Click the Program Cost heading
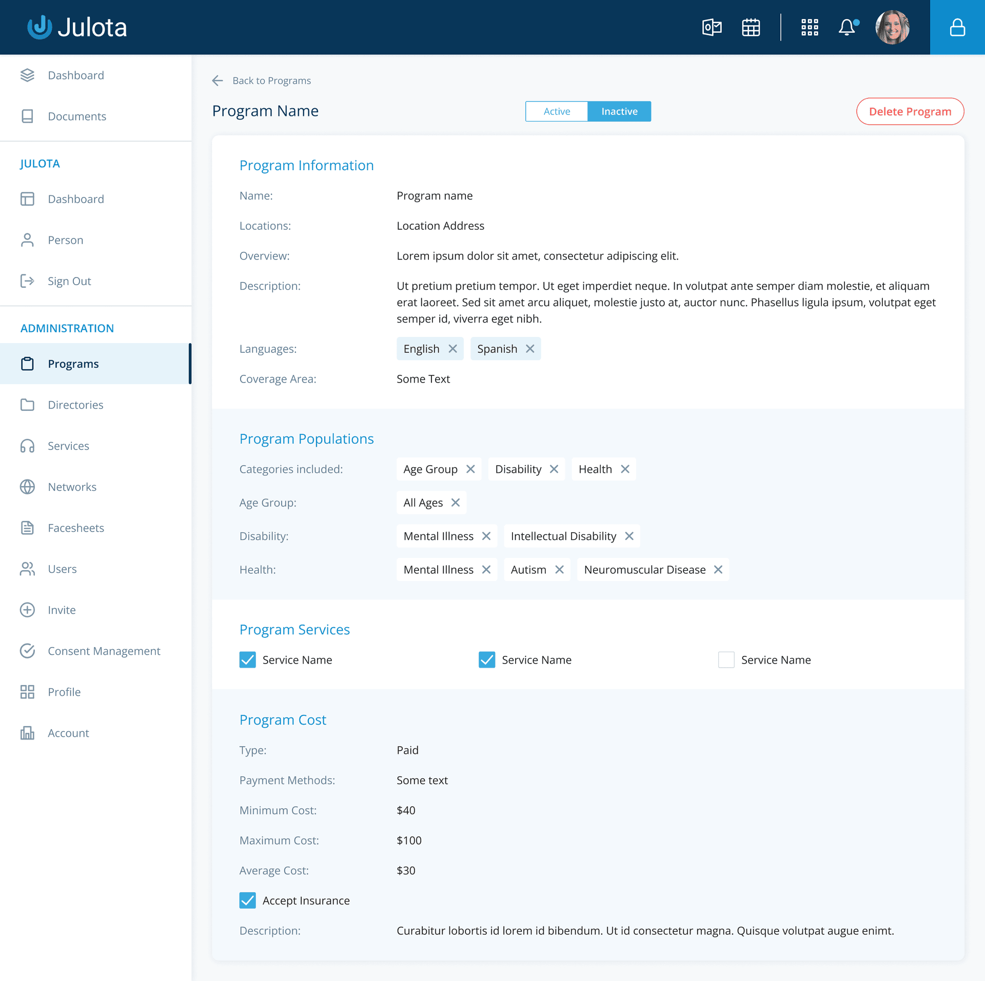The height and width of the screenshot is (981, 985). click(x=283, y=719)
